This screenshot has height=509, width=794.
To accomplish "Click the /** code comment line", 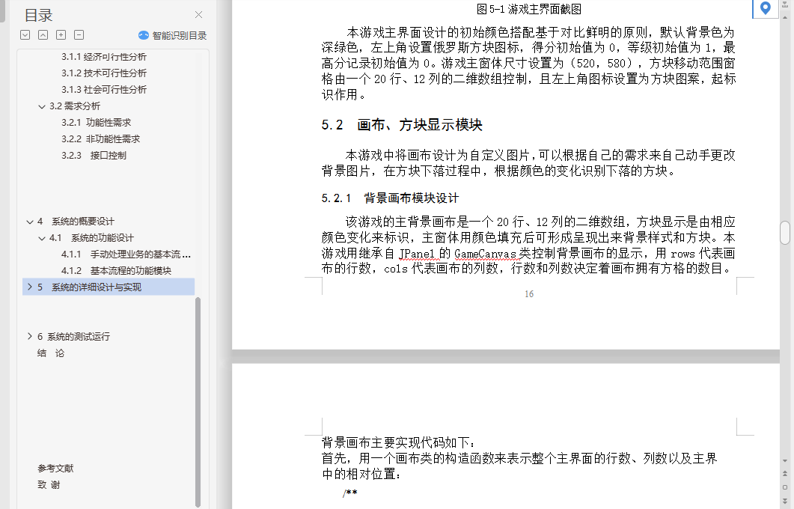I will [350, 493].
